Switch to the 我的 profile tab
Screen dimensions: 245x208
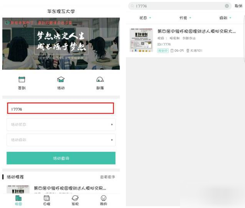click(x=104, y=200)
